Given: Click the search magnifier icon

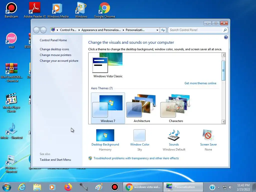Looking at the screenshot, I should [x=225, y=30].
